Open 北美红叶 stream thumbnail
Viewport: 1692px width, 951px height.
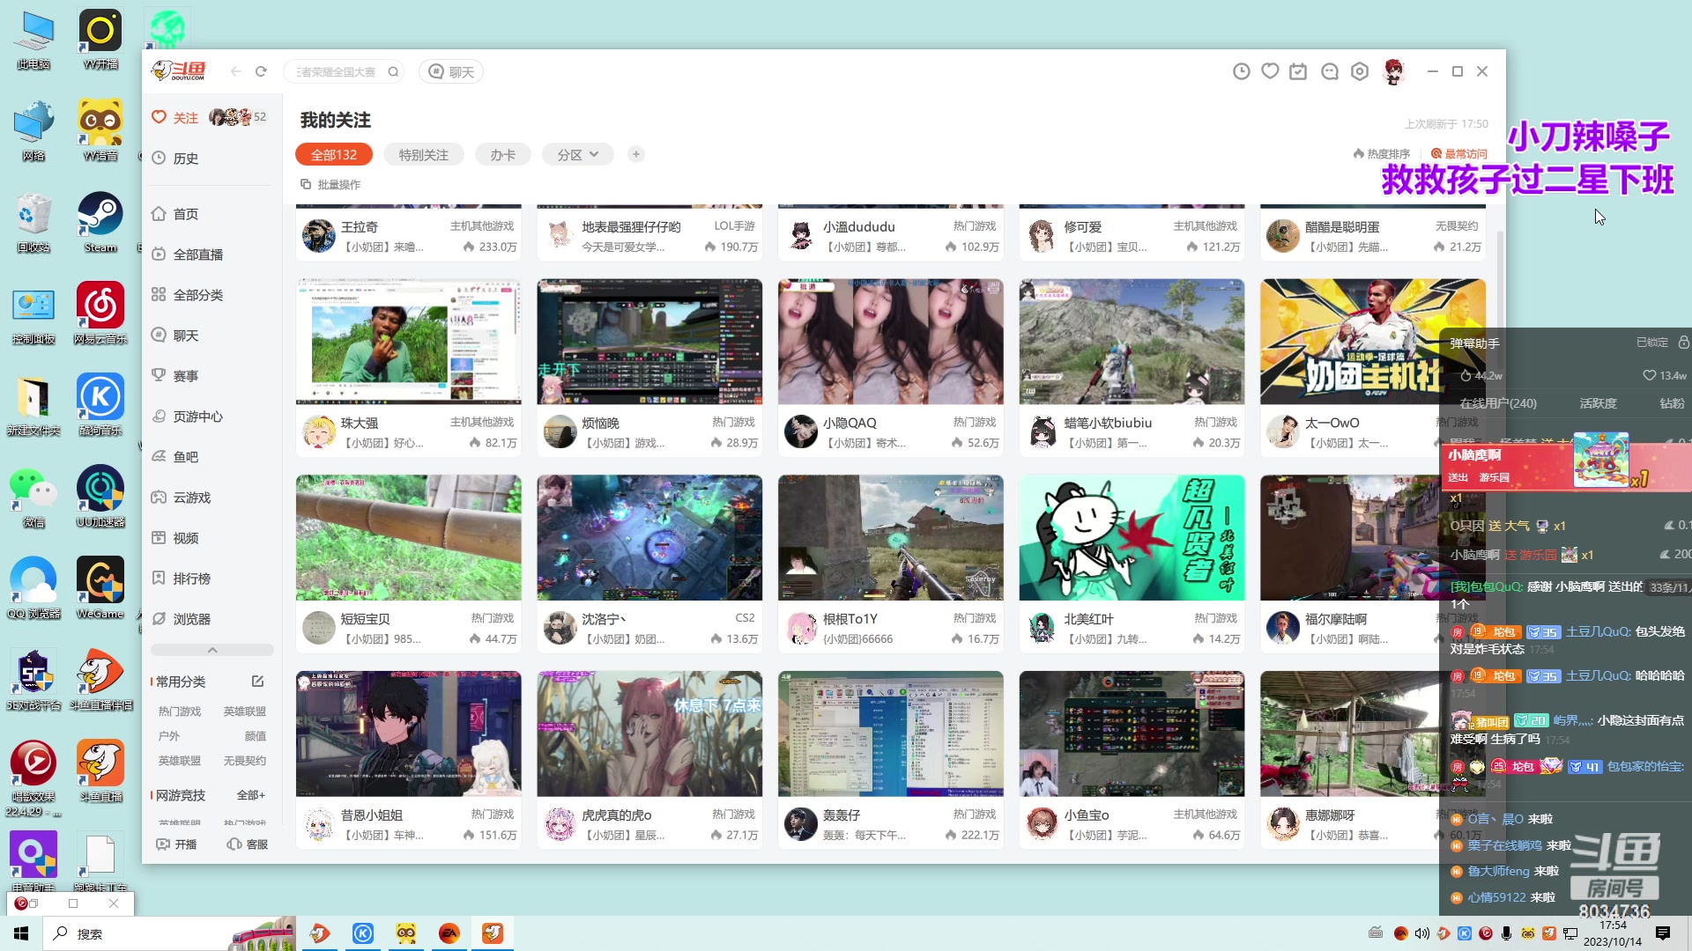point(1132,538)
